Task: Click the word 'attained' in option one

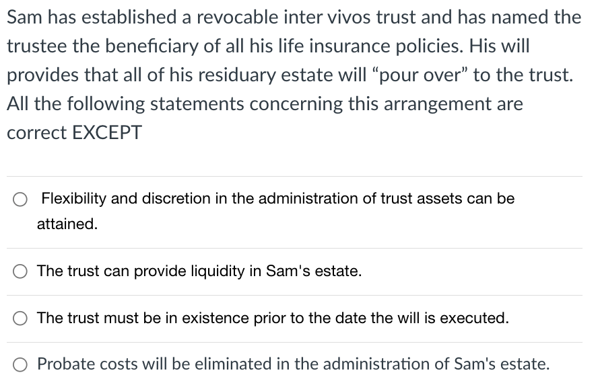Action: 64,224
